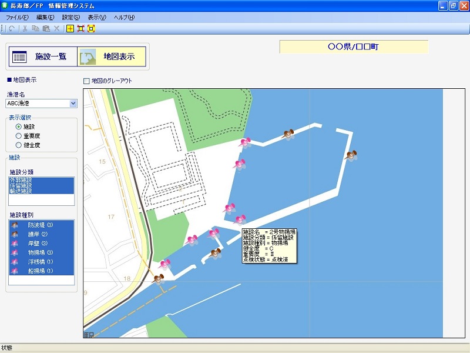Open the 設定 menu
Viewport: 470px width, 353px height.
[x=71, y=18]
